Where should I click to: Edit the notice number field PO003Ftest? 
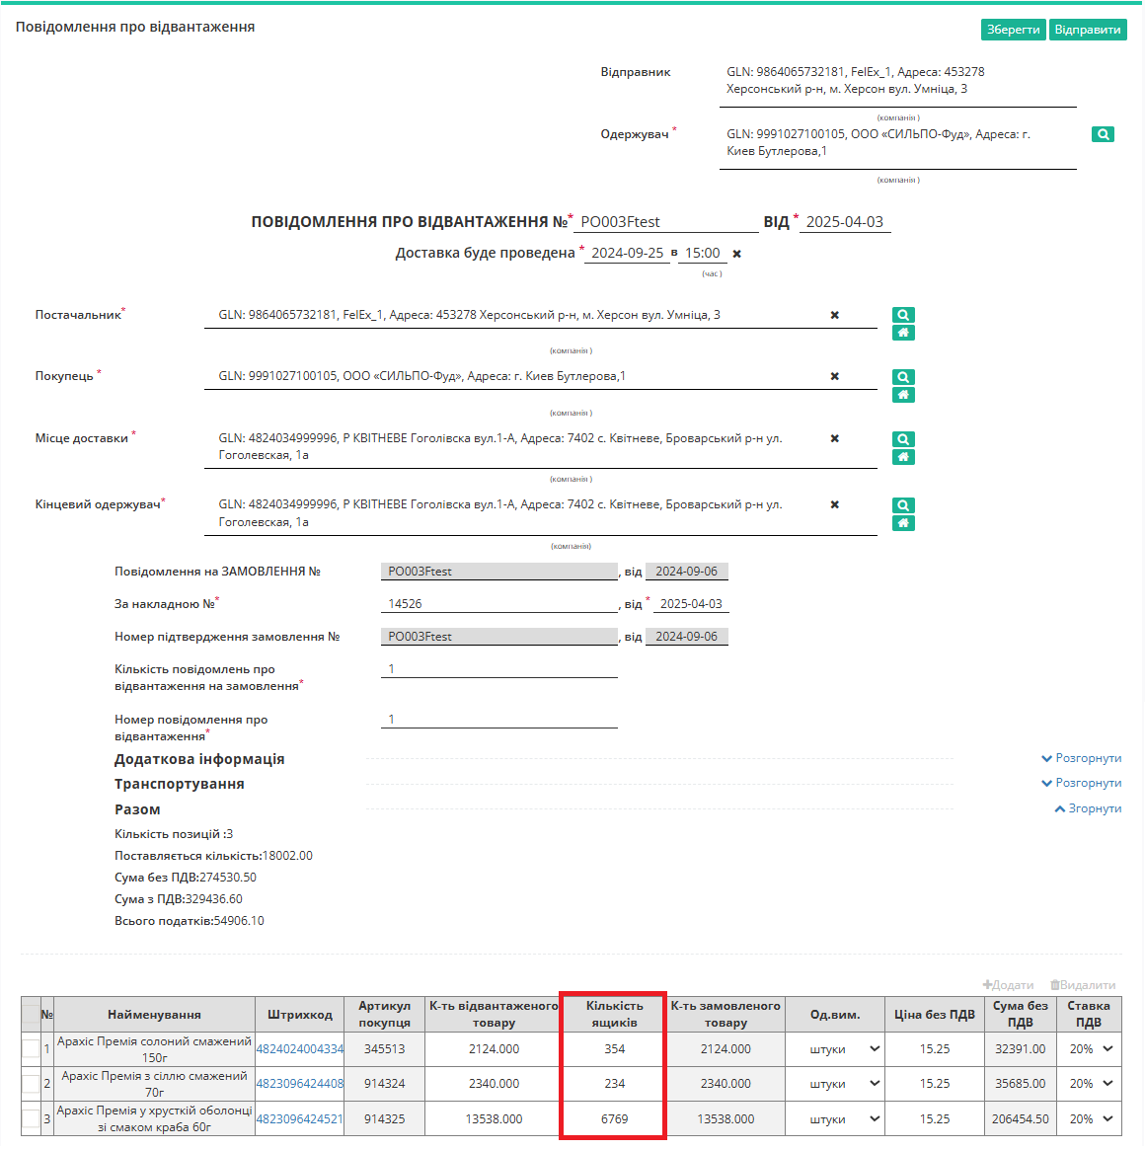point(665,222)
